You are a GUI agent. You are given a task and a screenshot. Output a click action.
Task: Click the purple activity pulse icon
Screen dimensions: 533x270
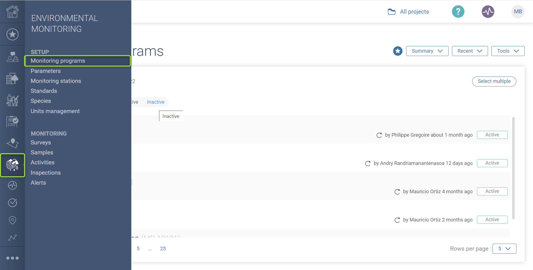488,12
